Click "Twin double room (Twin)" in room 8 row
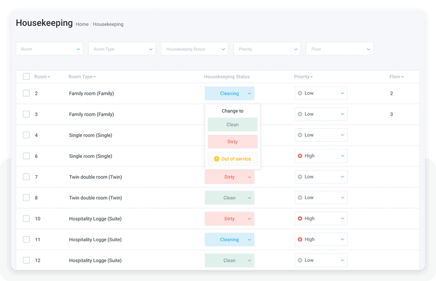This screenshot has height=281, width=436. pos(95,198)
